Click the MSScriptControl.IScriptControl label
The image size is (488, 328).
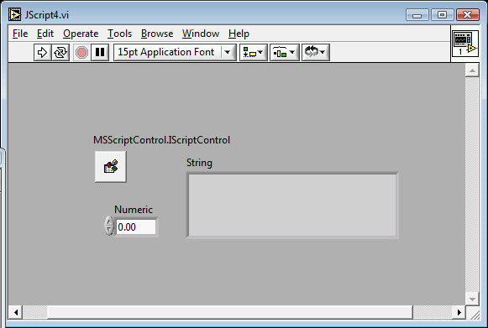[x=161, y=140]
